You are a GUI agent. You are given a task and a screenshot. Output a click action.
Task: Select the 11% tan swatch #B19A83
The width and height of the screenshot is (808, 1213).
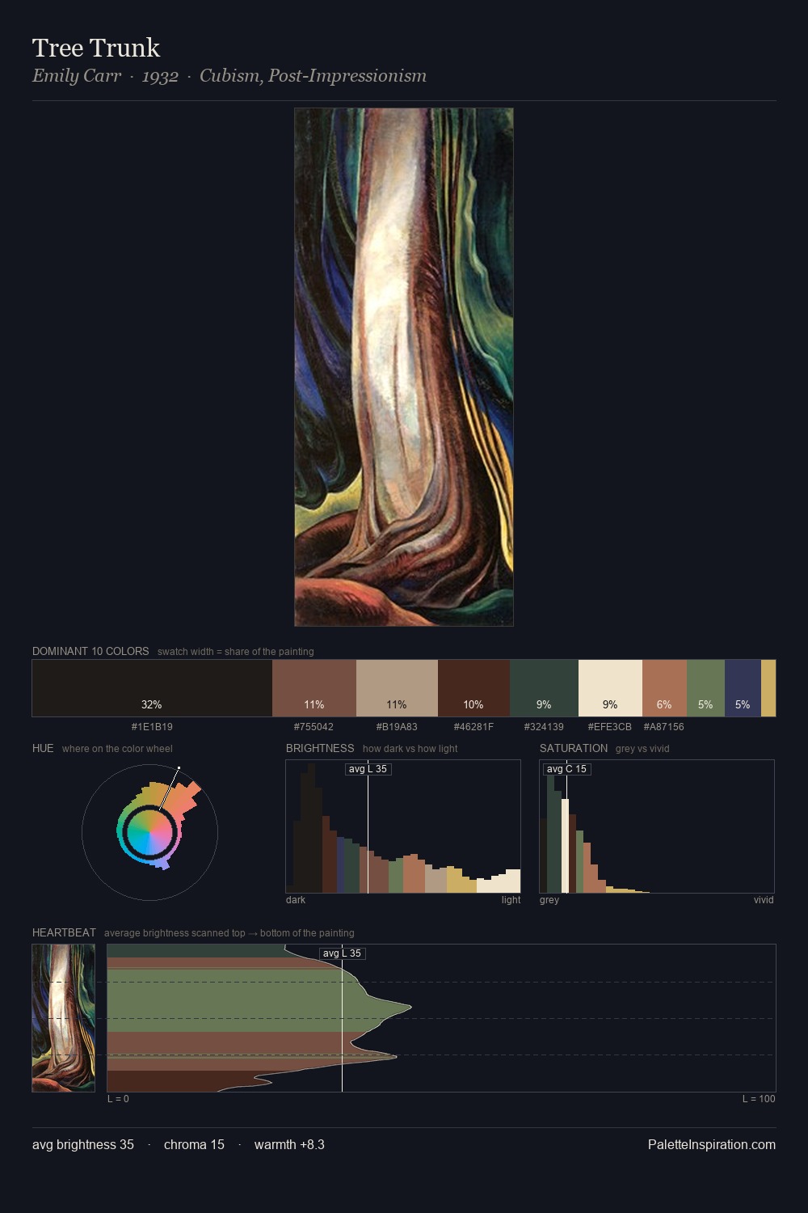(x=397, y=688)
